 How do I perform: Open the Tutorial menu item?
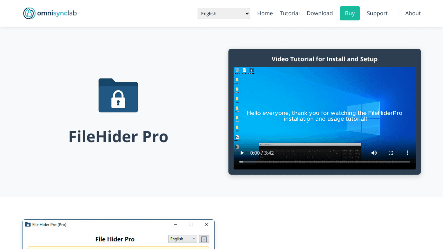[x=290, y=13]
